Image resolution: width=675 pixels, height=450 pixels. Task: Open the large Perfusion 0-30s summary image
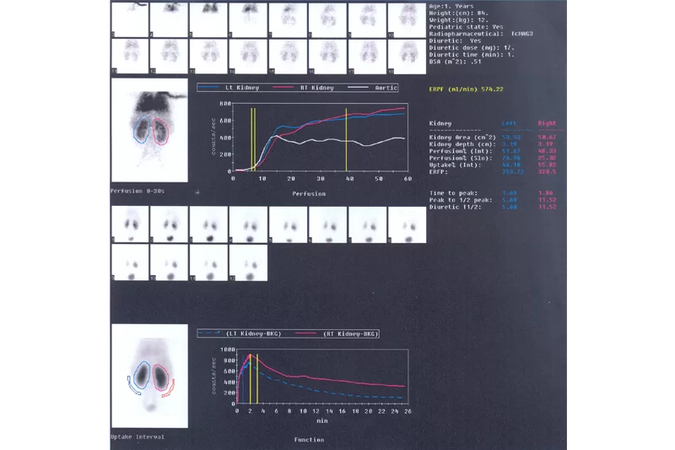click(x=149, y=133)
